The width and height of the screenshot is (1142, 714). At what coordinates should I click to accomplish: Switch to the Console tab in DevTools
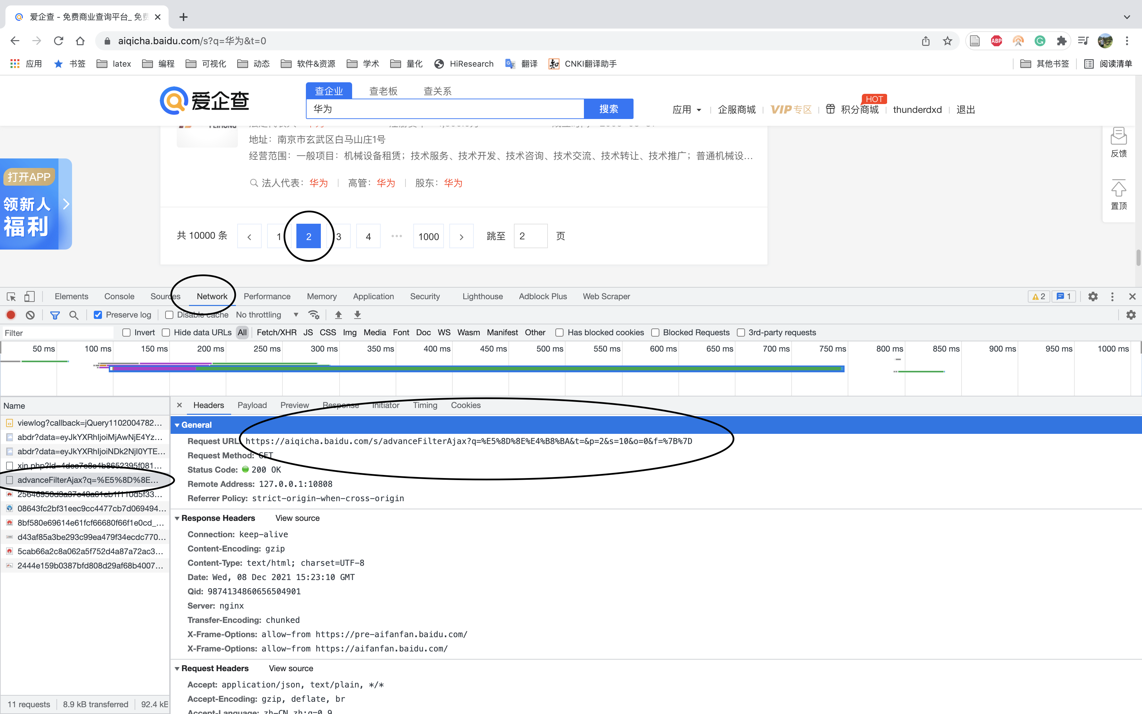click(x=119, y=296)
